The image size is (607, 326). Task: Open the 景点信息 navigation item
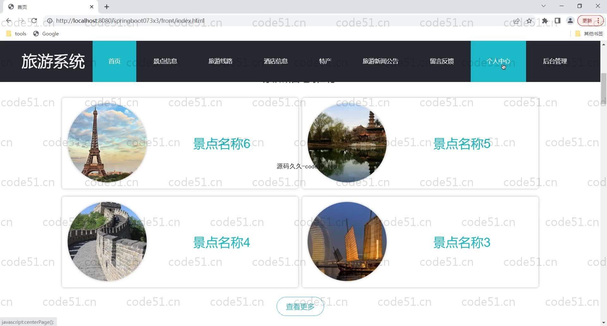point(165,61)
